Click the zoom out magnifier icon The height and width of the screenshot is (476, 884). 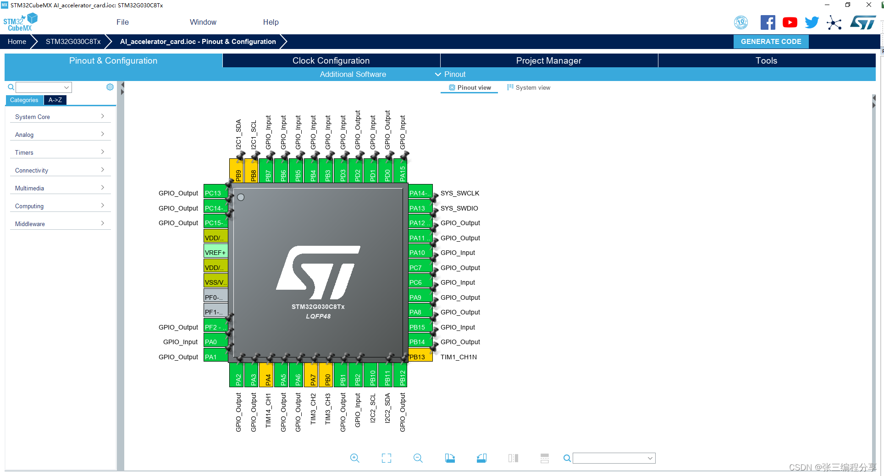click(418, 458)
